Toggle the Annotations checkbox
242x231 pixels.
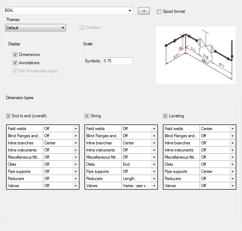coord(15,63)
